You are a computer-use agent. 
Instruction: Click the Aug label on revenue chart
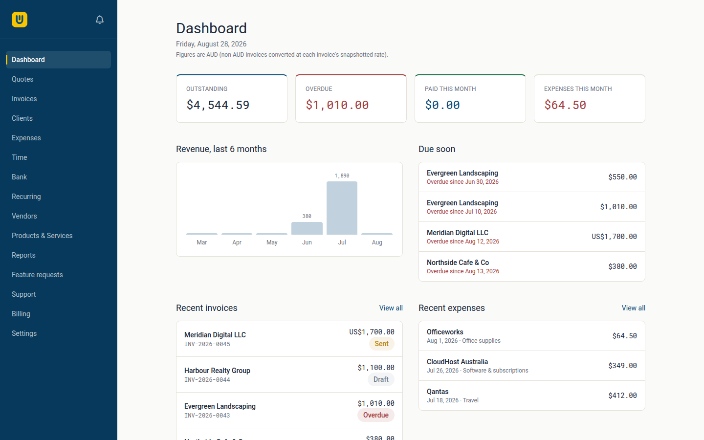pos(377,242)
